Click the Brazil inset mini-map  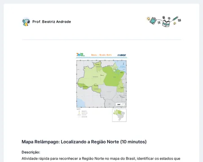pyautogui.click(x=119, y=115)
